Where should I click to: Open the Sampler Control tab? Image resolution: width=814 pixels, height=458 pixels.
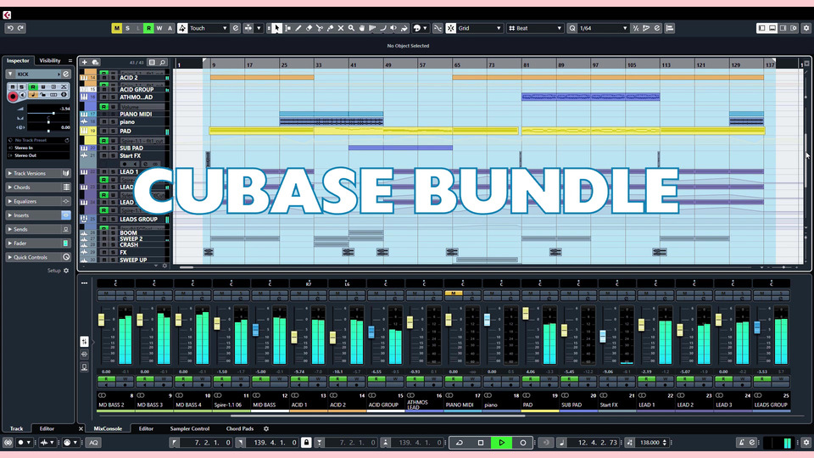189,429
